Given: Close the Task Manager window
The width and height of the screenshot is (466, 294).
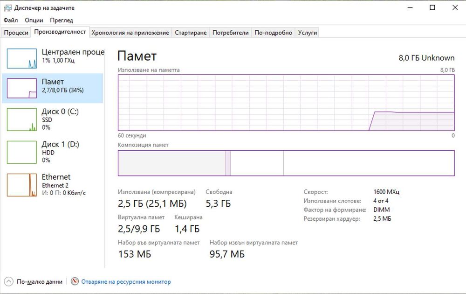Looking at the screenshot, I should point(455,8).
